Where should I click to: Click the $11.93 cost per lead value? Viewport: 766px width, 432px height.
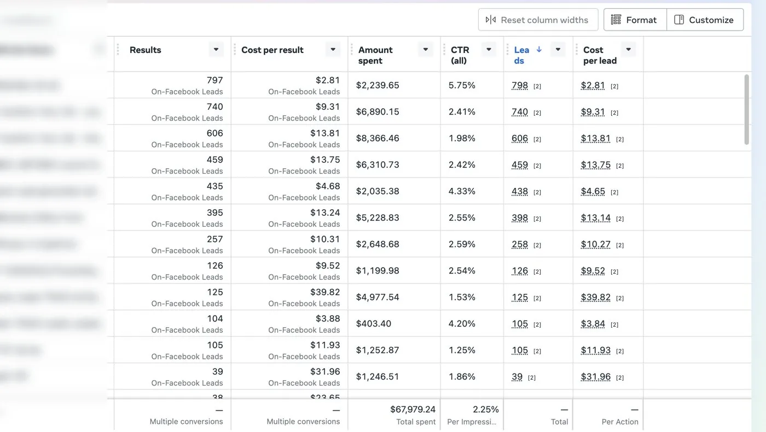596,350
